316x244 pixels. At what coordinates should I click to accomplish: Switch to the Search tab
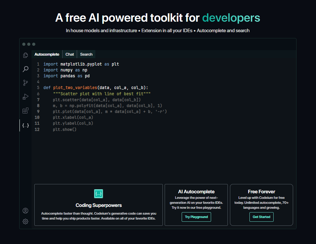click(86, 54)
